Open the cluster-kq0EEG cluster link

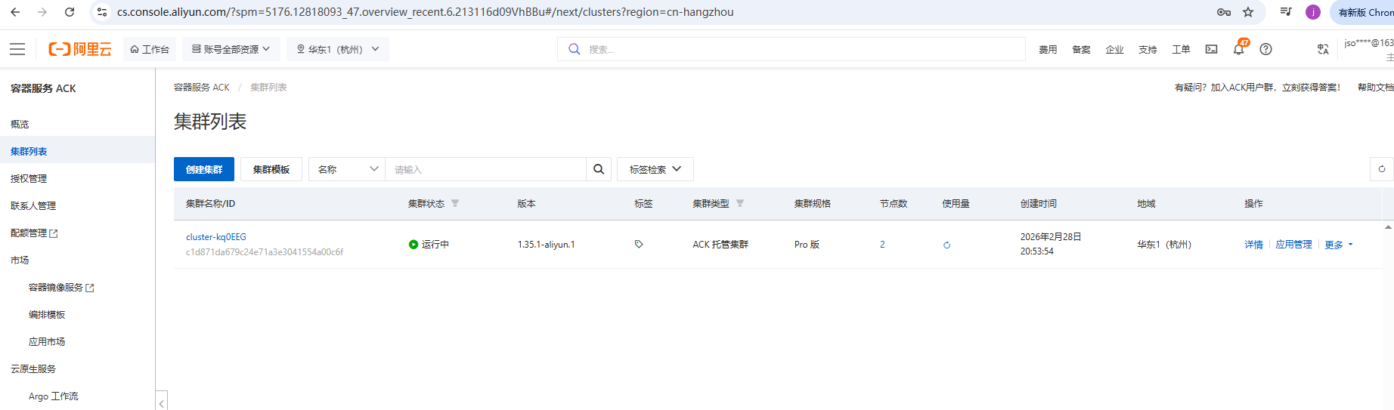tap(216, 237)
